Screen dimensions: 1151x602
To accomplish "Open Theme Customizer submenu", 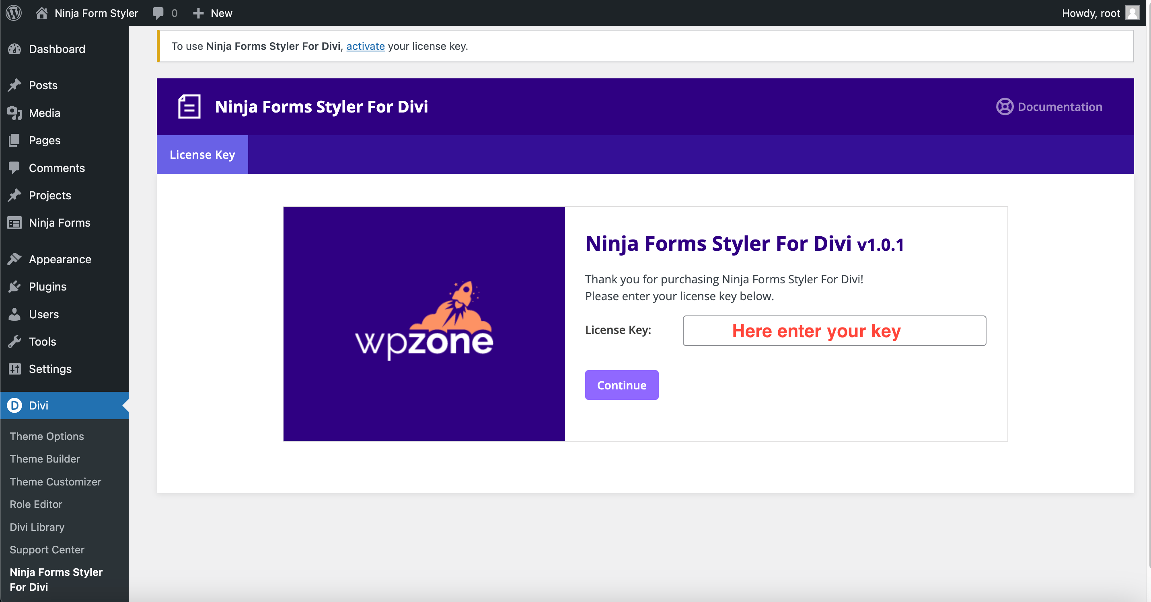I will [55, 481].
